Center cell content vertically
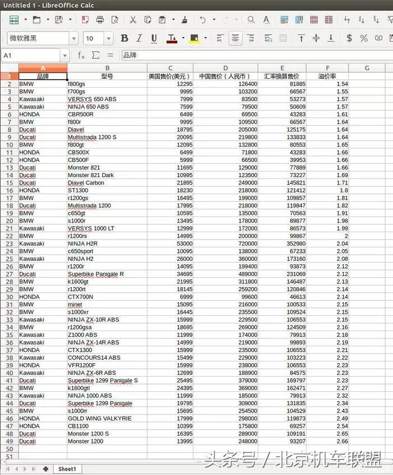This screenshot has width=393, height=475. tap(316, 38)
